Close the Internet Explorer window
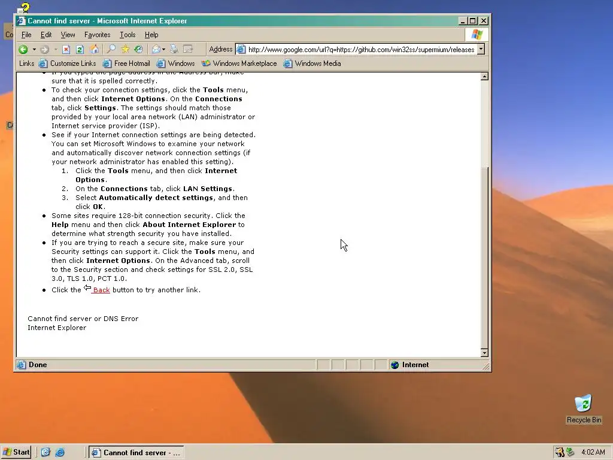Screen dimensions: 613x460 coord(484,21)
